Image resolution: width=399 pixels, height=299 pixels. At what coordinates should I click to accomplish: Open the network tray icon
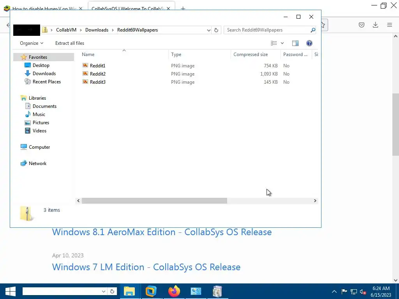(354, 292)
